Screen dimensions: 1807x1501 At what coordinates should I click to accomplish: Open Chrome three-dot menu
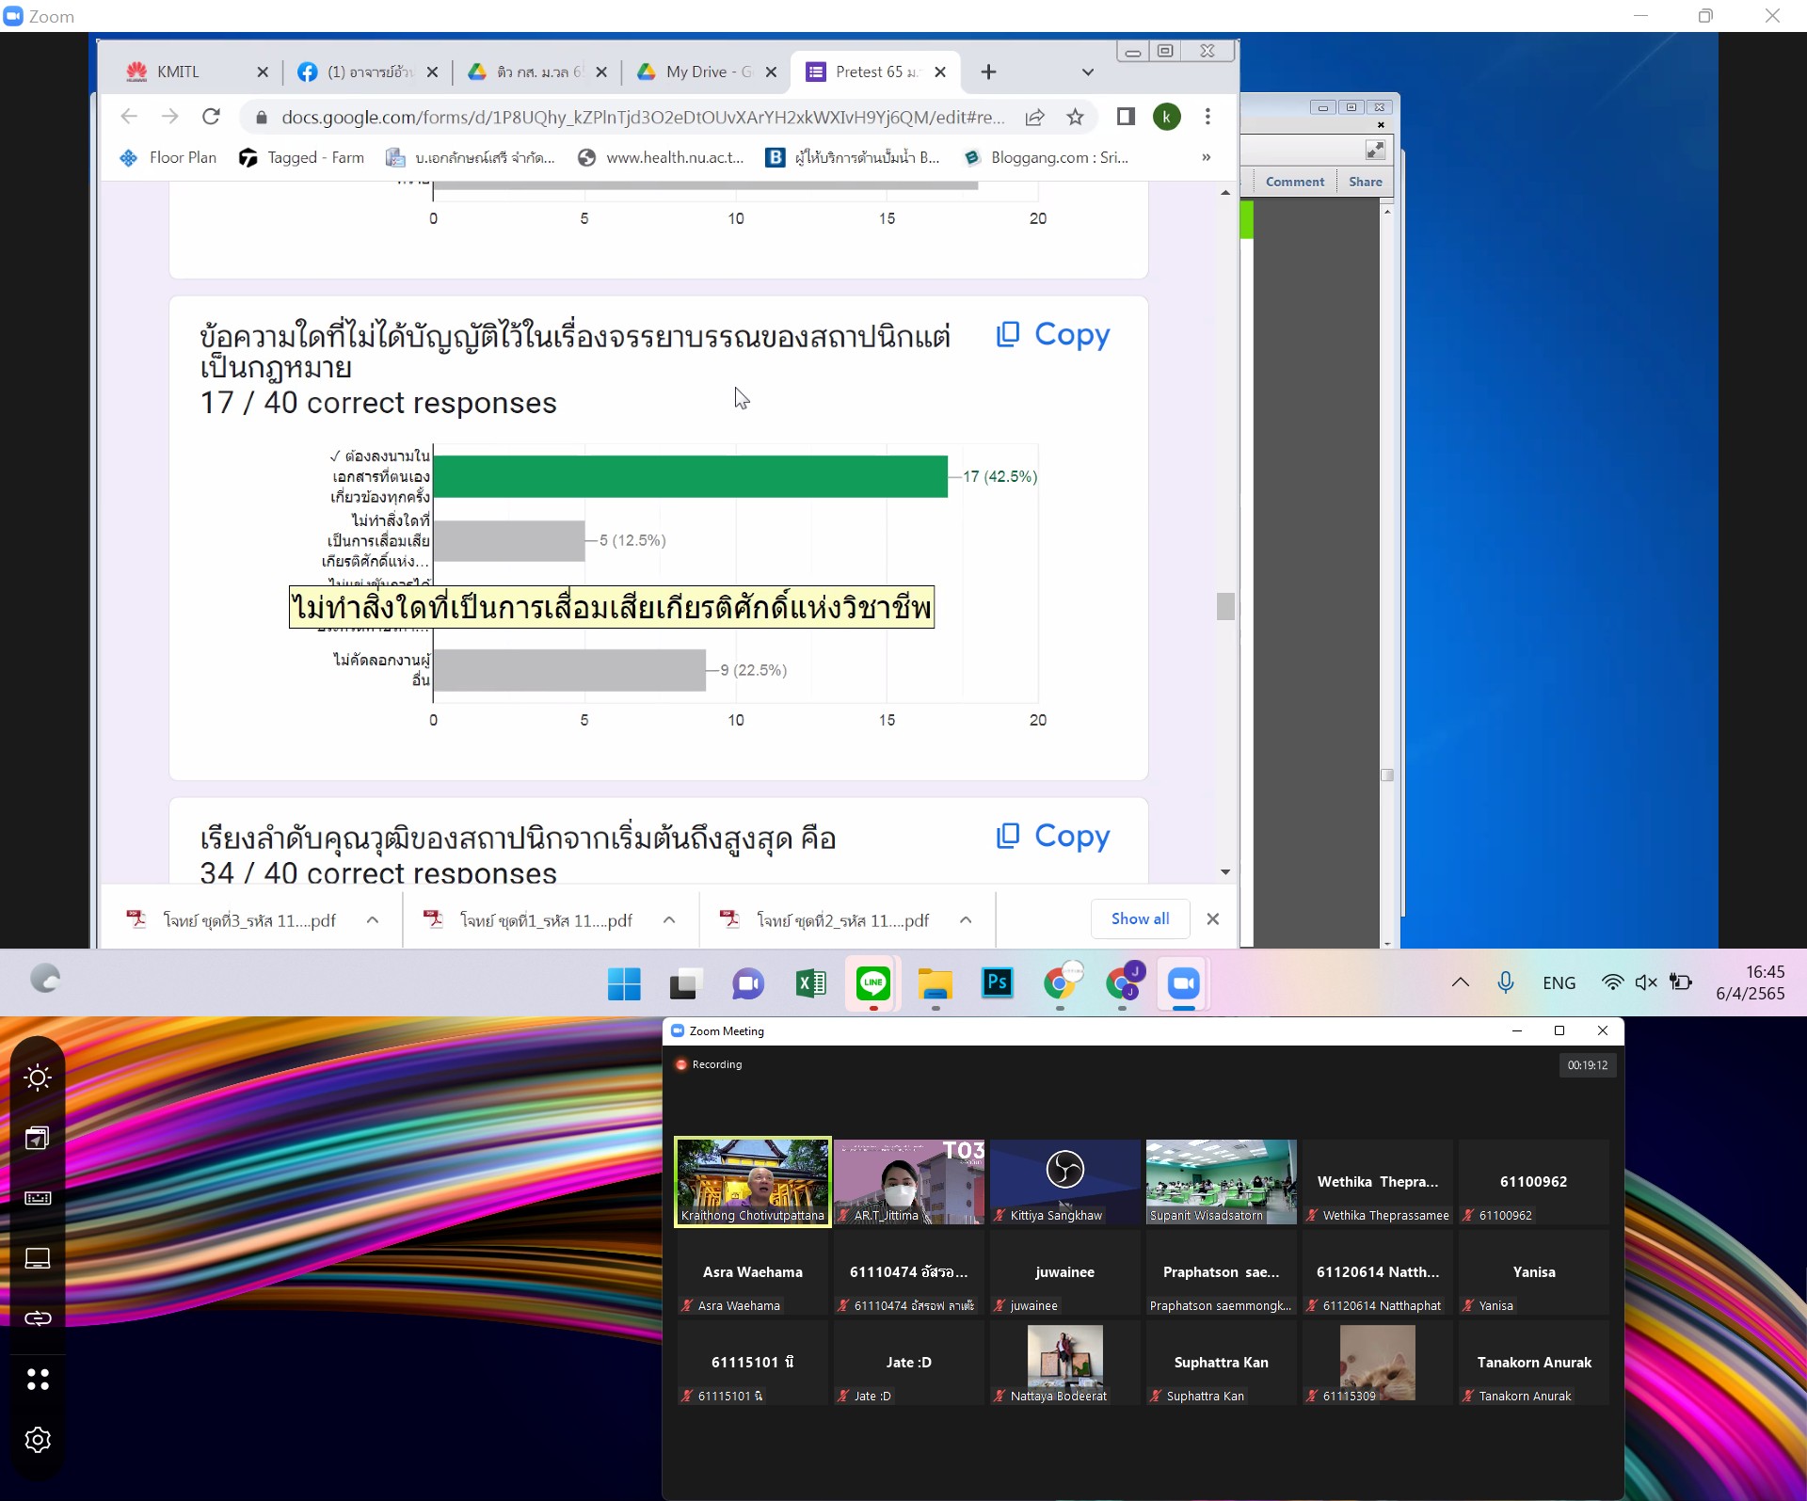click(1207, 117)
